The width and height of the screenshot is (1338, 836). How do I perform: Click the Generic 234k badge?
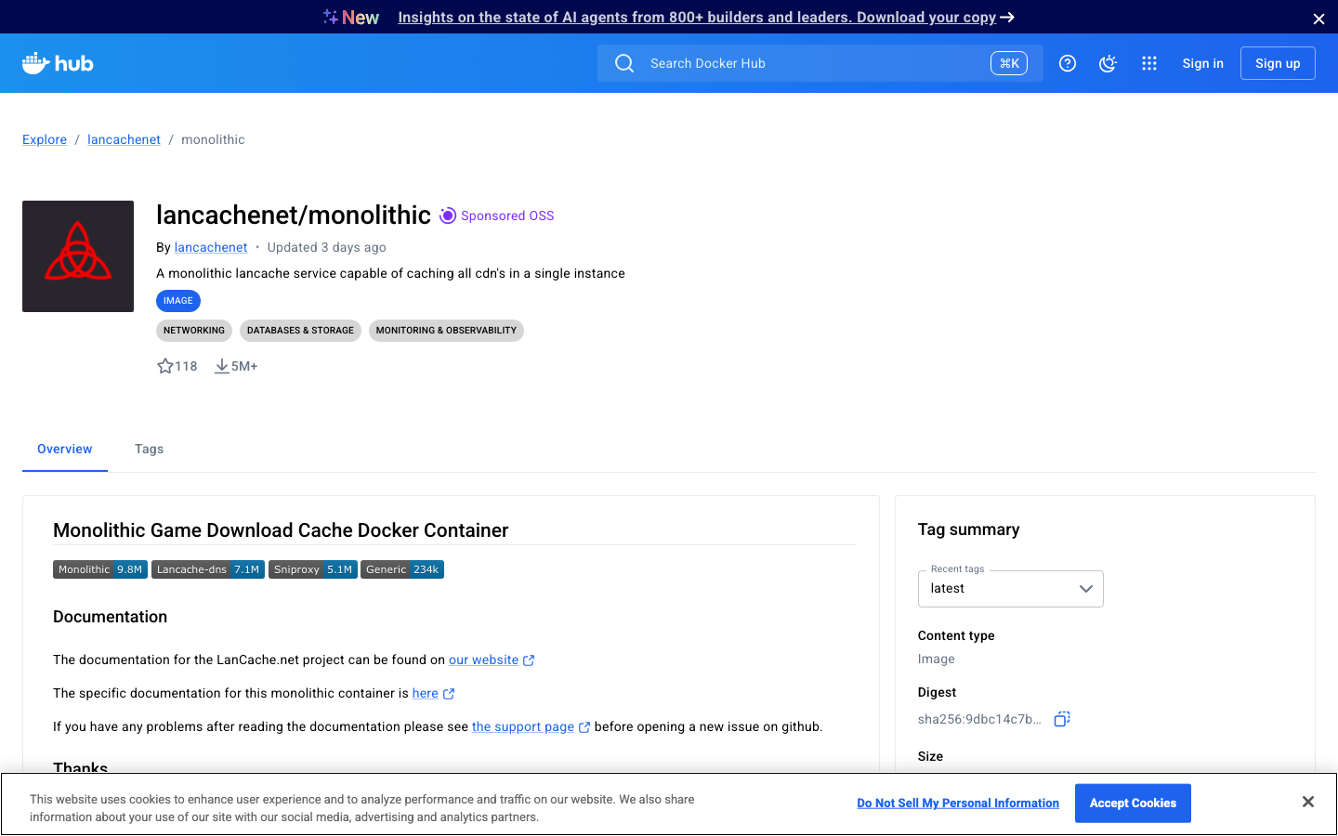(x=402, y=569)
